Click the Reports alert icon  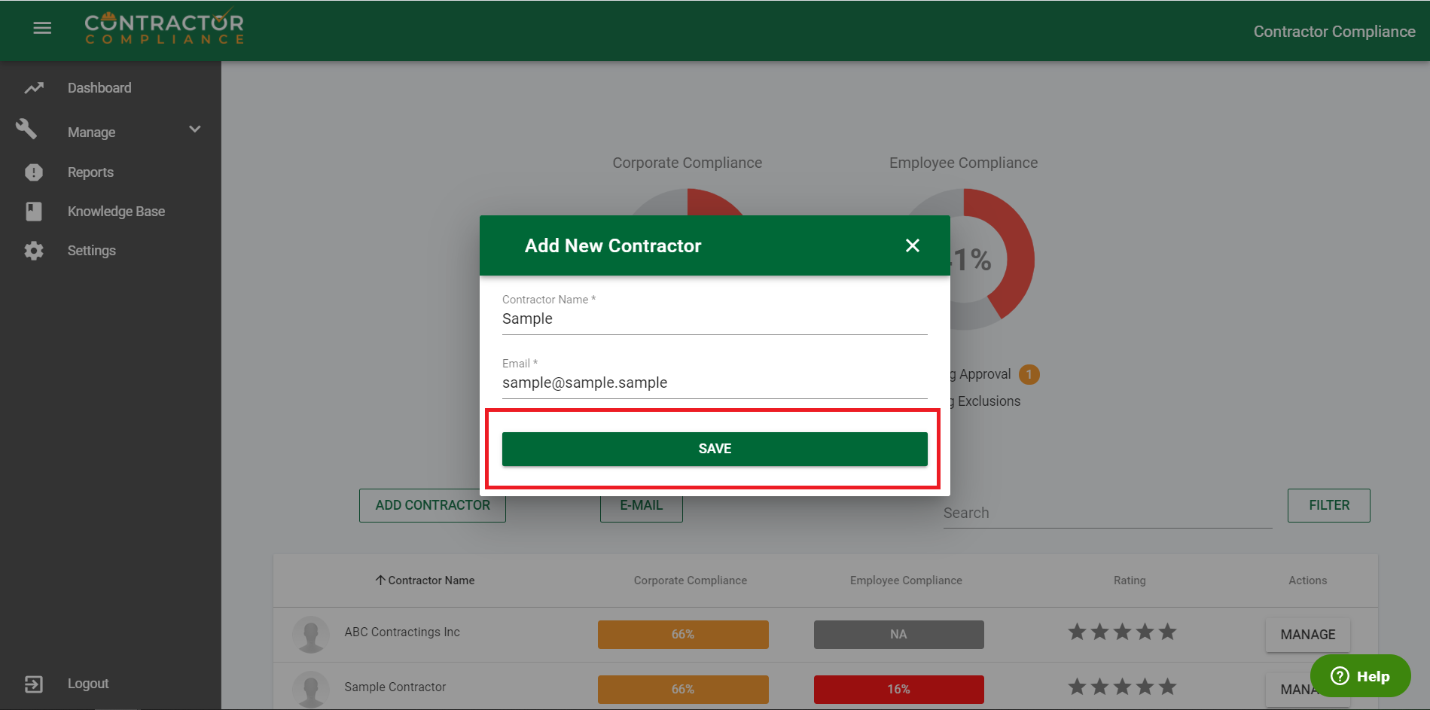(x=34, y=172)
